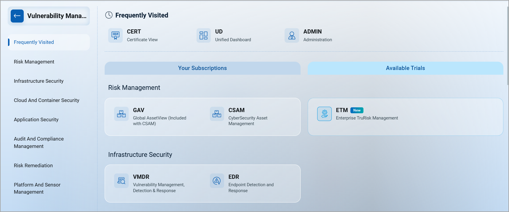Open Vulnerability Management, Detection & Response text
The image size is (509, 212).
click(159, 188)
